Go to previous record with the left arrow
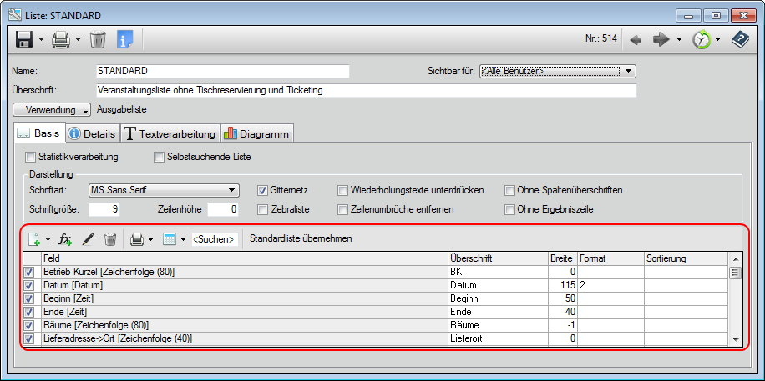 pyautogui.click(x=636, y=39)
